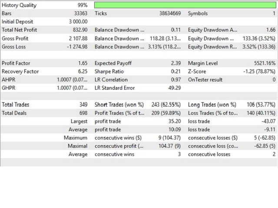Image resolution: width=278 pixels, height=208 pixels.
Task: Select Equity Drawdown value 3.52% (133.36)
Action: pyautogui.click(x=259, y=47)
